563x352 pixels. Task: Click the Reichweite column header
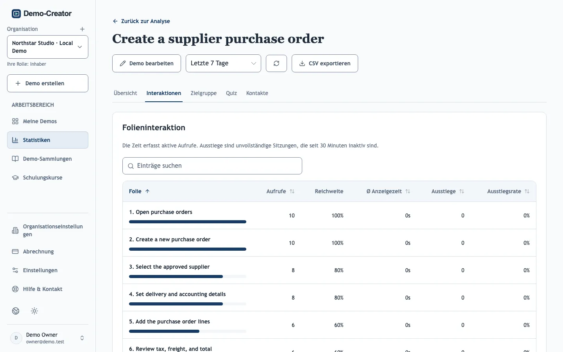329,191
